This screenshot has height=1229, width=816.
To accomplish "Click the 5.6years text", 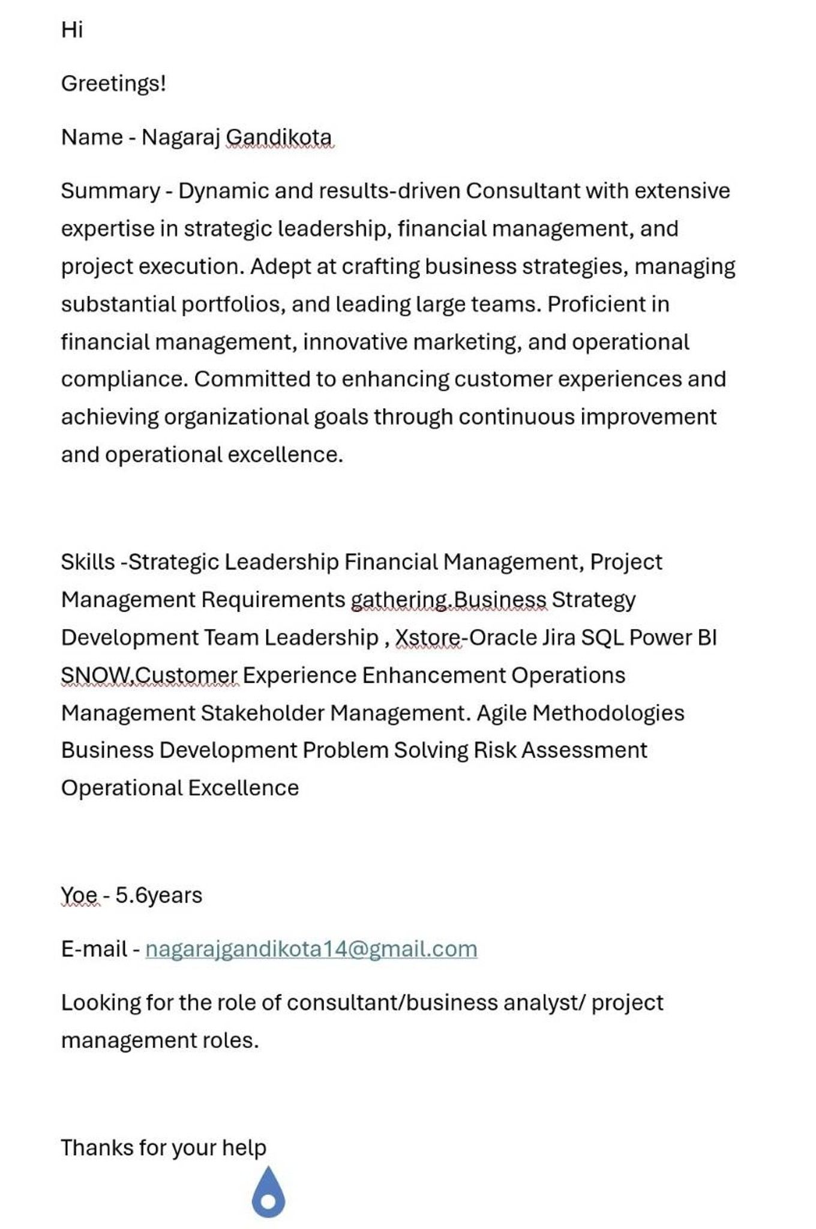I will tap(158, 895).
